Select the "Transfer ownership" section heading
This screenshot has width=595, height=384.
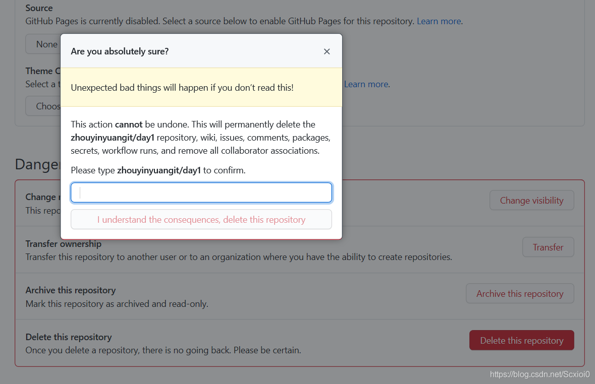[64, 244]
